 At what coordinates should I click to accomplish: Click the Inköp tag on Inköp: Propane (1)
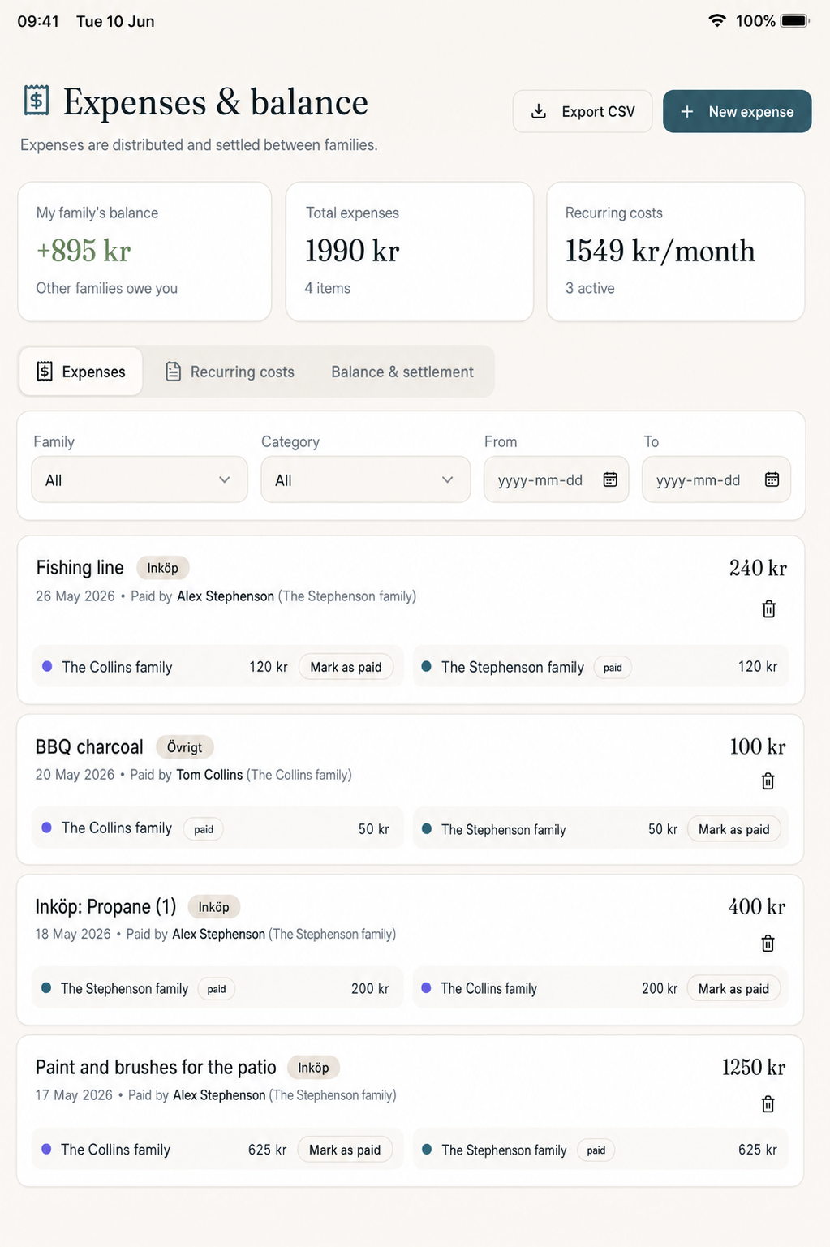tap(213, 907)
